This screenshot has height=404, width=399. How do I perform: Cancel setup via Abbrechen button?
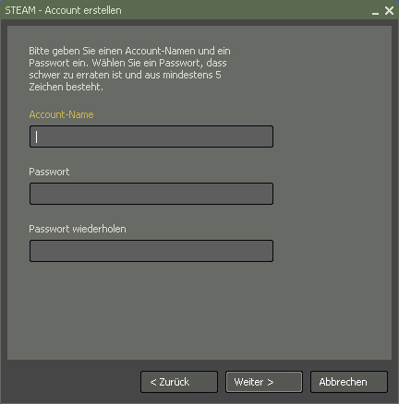point(349,382)
